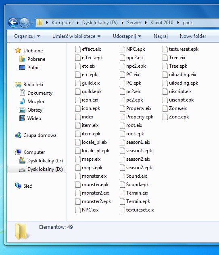Select the NPC.eix file icon
The height and width of the screenshot is (255, 219).
[x=78, y=210]
